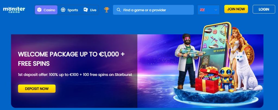Image resolution: width=278 pixels, height=110 pixels.
Task: Expand the language dropdown chevron
Action: (216, 10)
